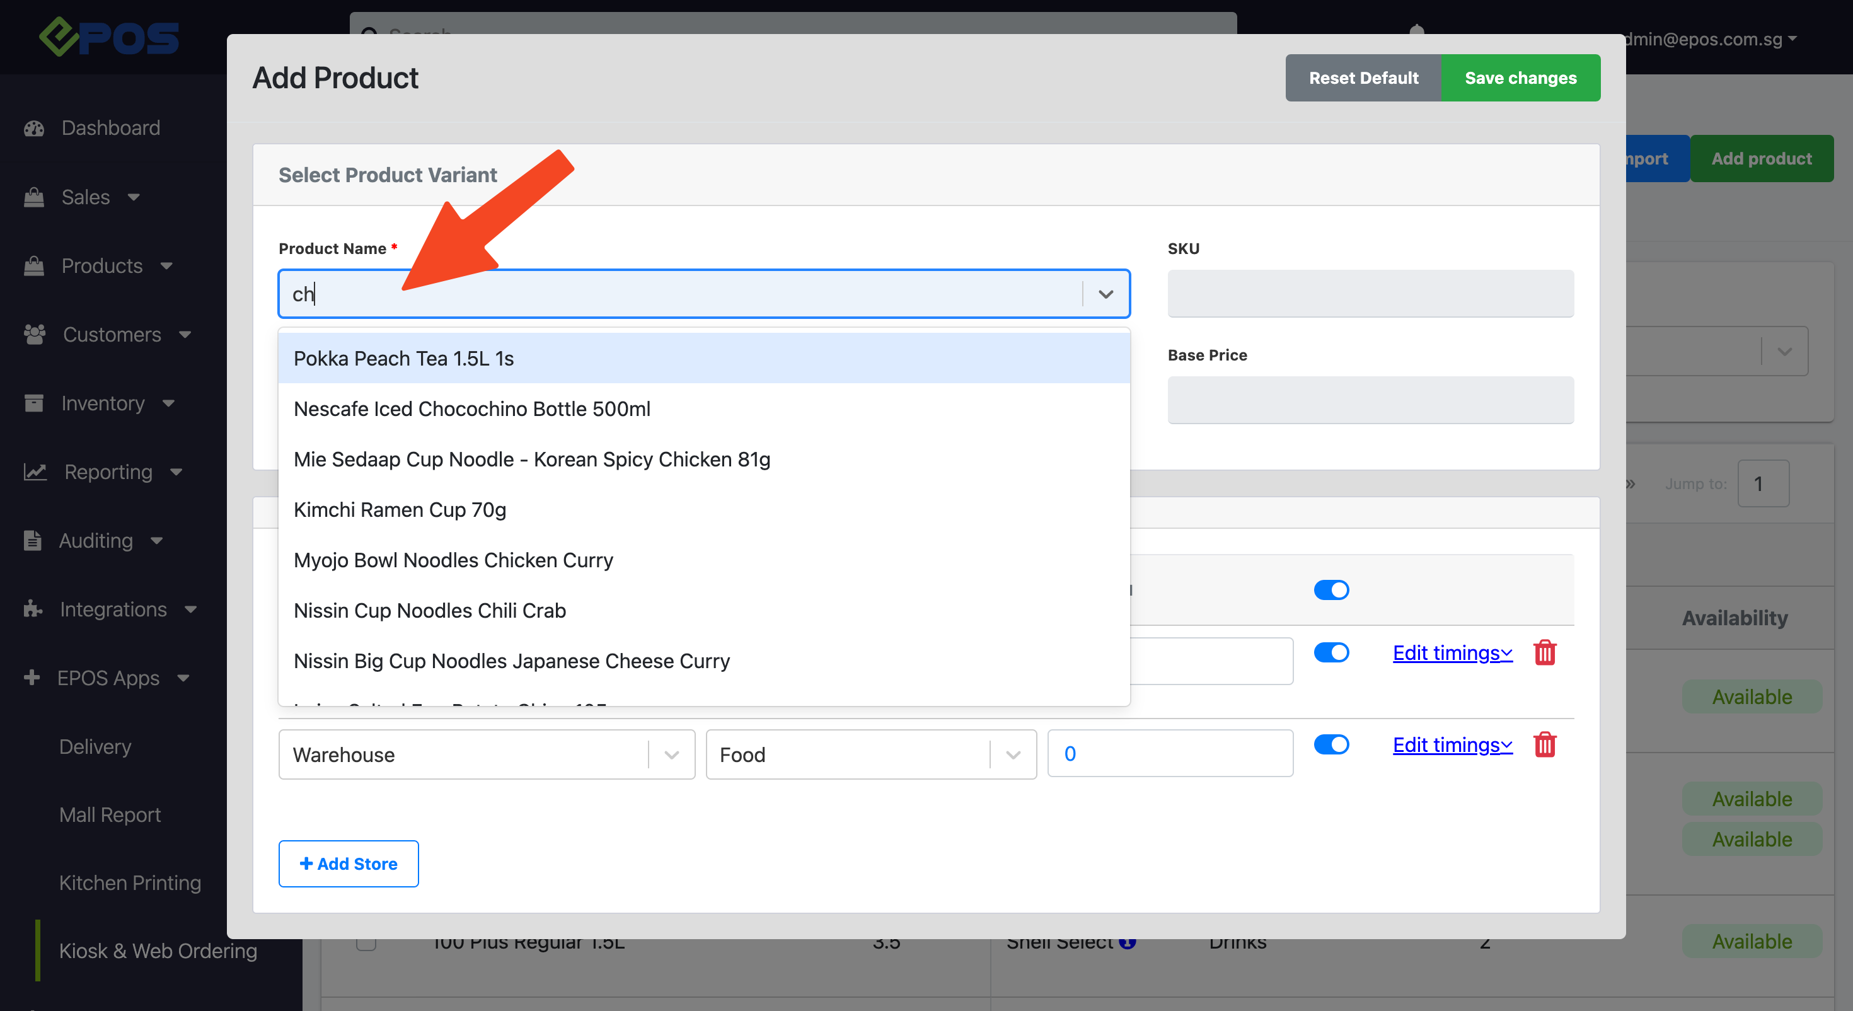Image resolution: width=1853 pixels, height=1011 pixels.
Task: Expand the Inventory menu
Action: point(169,403)
